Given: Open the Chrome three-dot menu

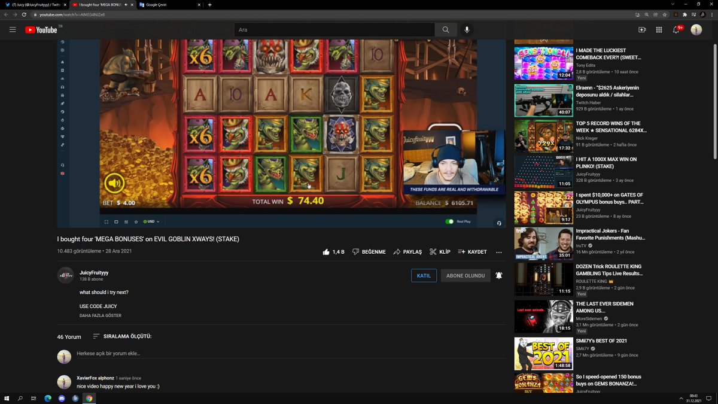Looking at the screenshot, I should click(x=712, y=14).
